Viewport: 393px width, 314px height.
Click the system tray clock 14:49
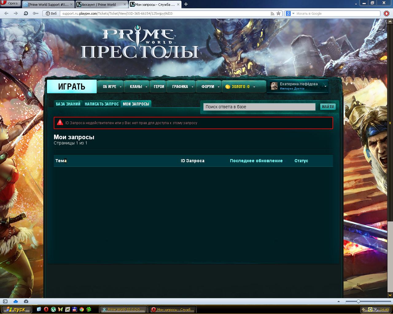pos(384,310)
